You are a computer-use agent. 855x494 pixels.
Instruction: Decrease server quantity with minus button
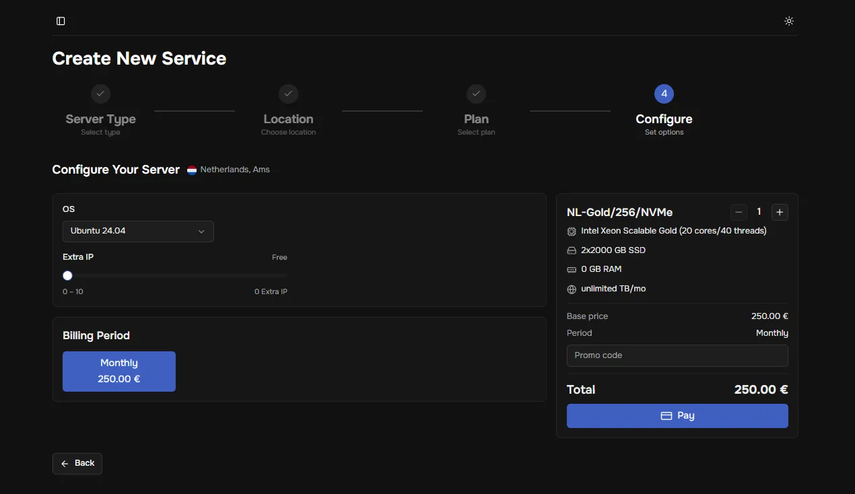[x=739, y=212]
